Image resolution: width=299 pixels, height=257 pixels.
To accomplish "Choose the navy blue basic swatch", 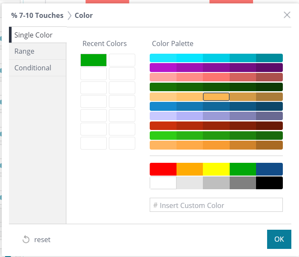I will pyautogui.click(x=269, y=169).
